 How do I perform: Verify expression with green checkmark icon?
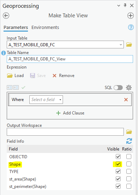point(23,87)
